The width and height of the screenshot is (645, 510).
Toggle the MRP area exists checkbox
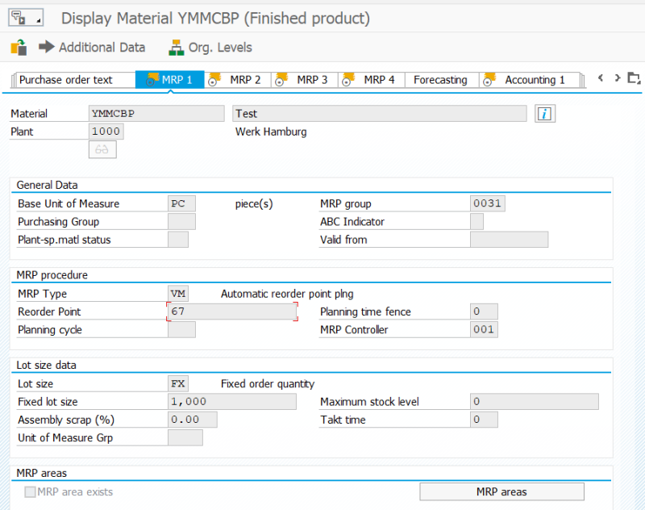30,492
